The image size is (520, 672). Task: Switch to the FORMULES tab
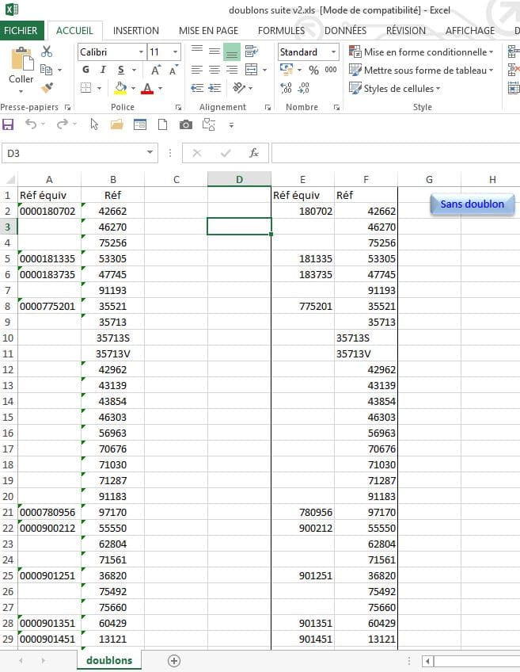point(281,30)
